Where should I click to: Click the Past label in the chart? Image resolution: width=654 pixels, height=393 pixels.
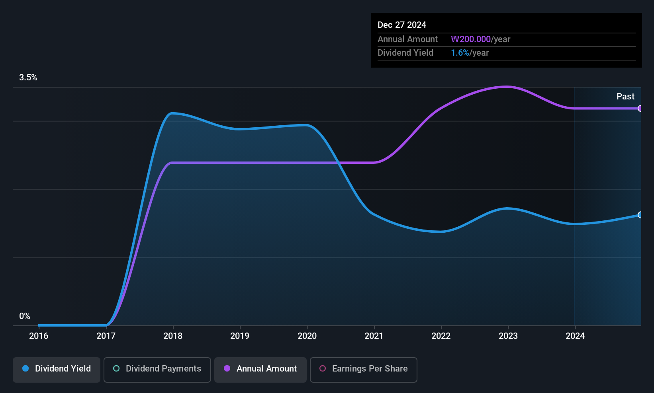tap(625, 96)
